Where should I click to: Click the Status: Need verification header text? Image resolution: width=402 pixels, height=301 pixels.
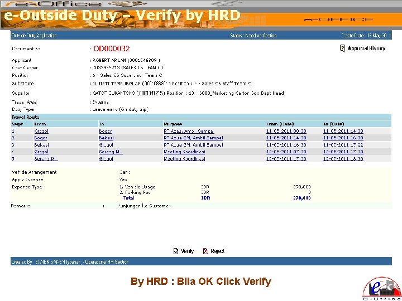[253, 36]
